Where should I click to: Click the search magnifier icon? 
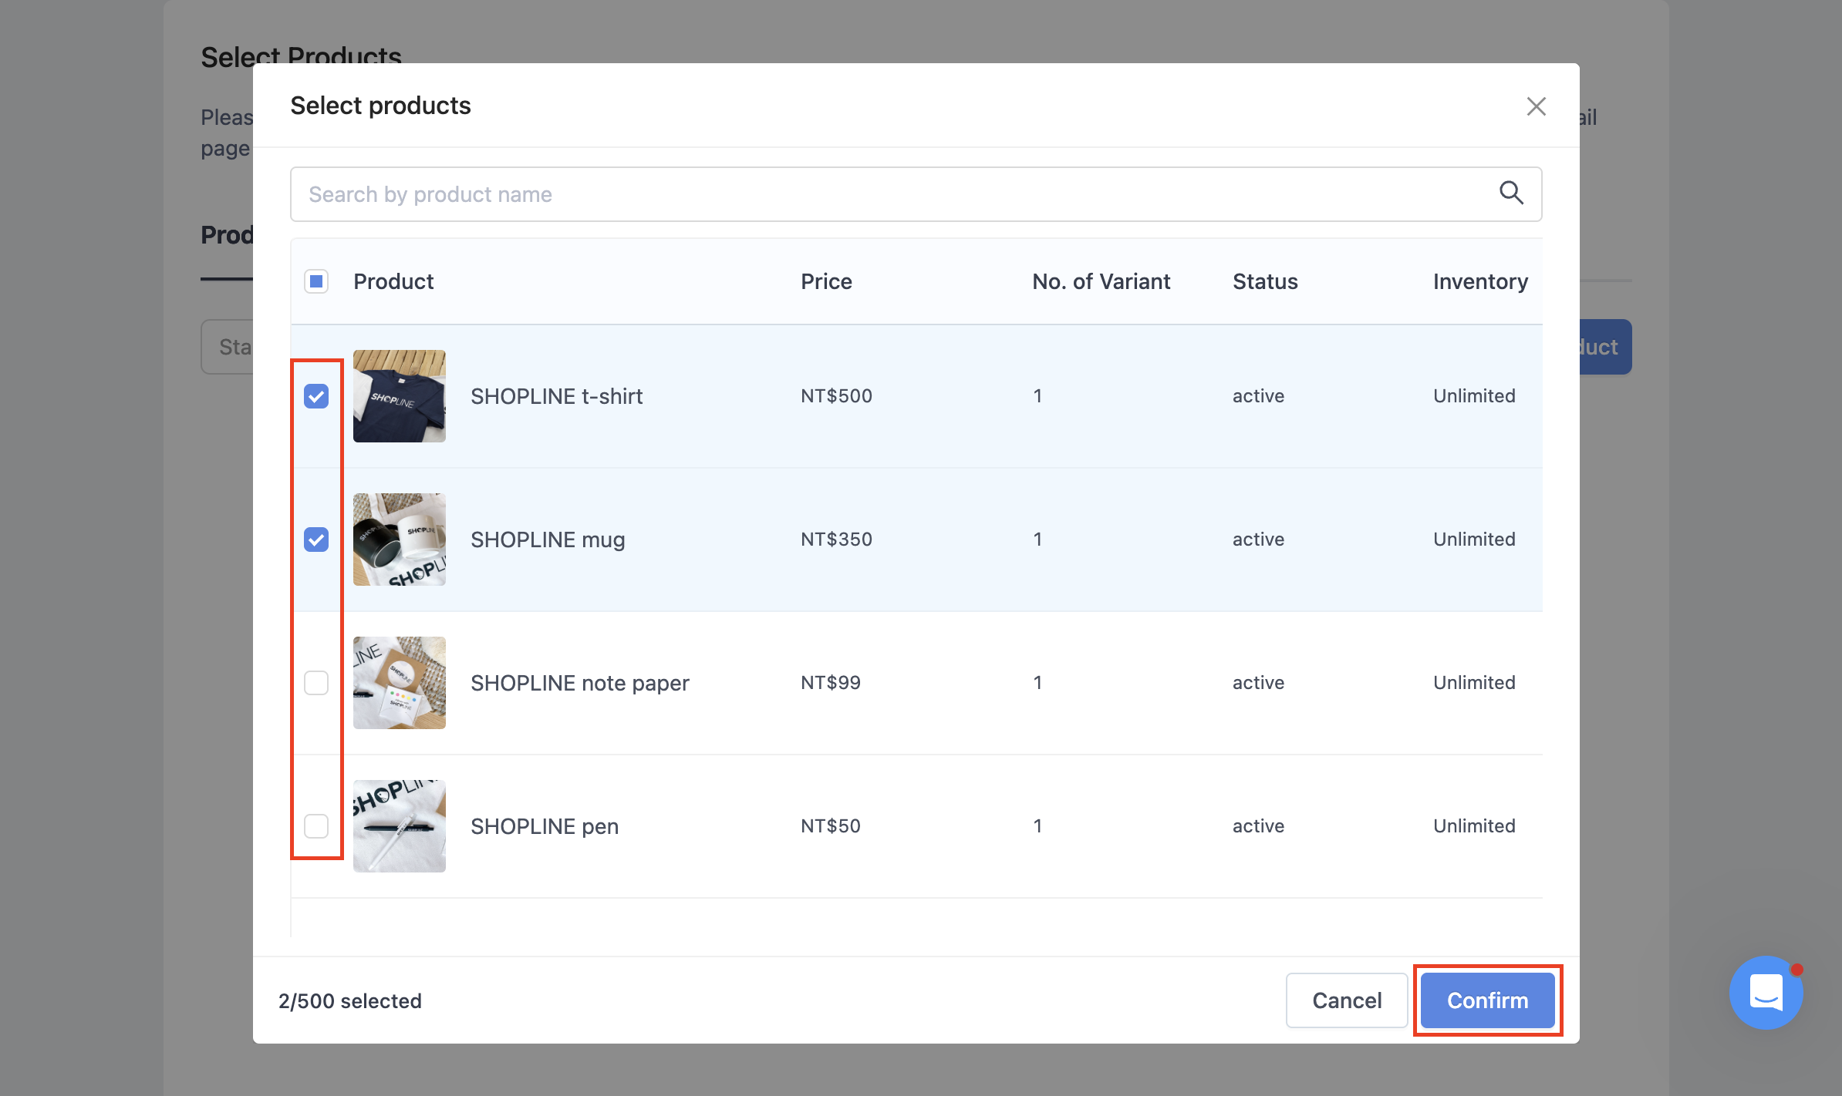point(1511,193)
